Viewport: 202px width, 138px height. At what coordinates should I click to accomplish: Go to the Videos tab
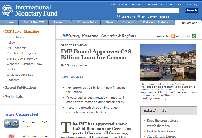[x=128, y=22]
